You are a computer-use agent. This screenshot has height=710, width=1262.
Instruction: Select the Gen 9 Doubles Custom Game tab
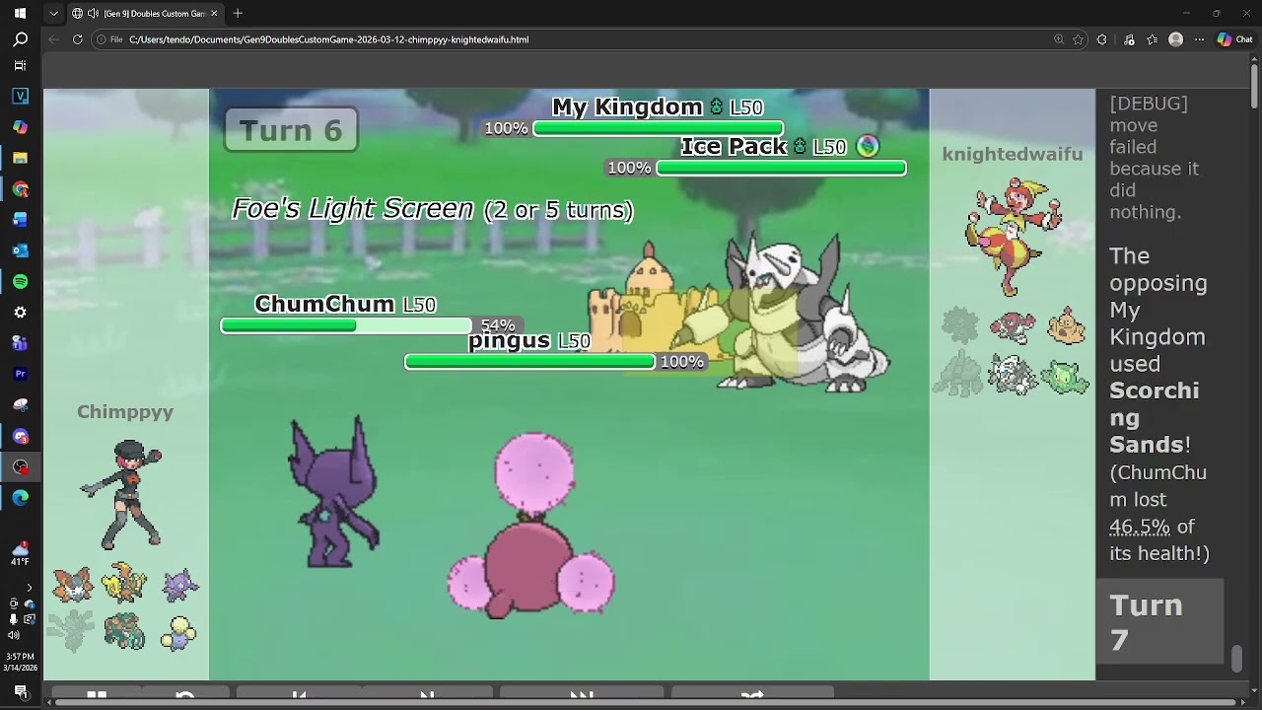click(x=146, y=13)
